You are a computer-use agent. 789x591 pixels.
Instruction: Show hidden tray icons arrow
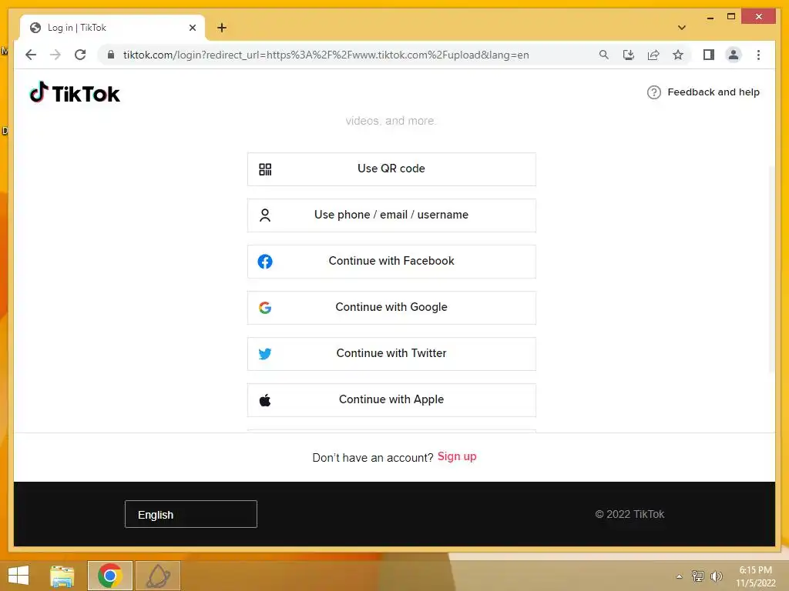click(680, 576)
